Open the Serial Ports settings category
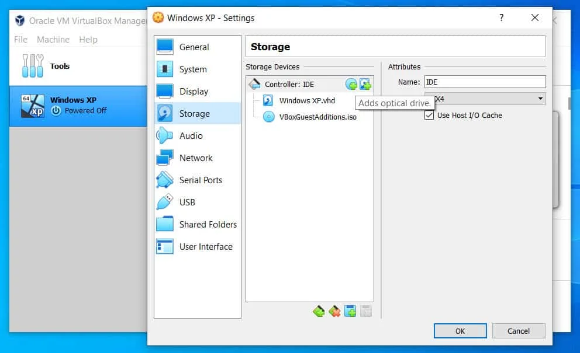The width and height of the screenshot is (580, 353). pyautogui.click(x=197, y=180)
